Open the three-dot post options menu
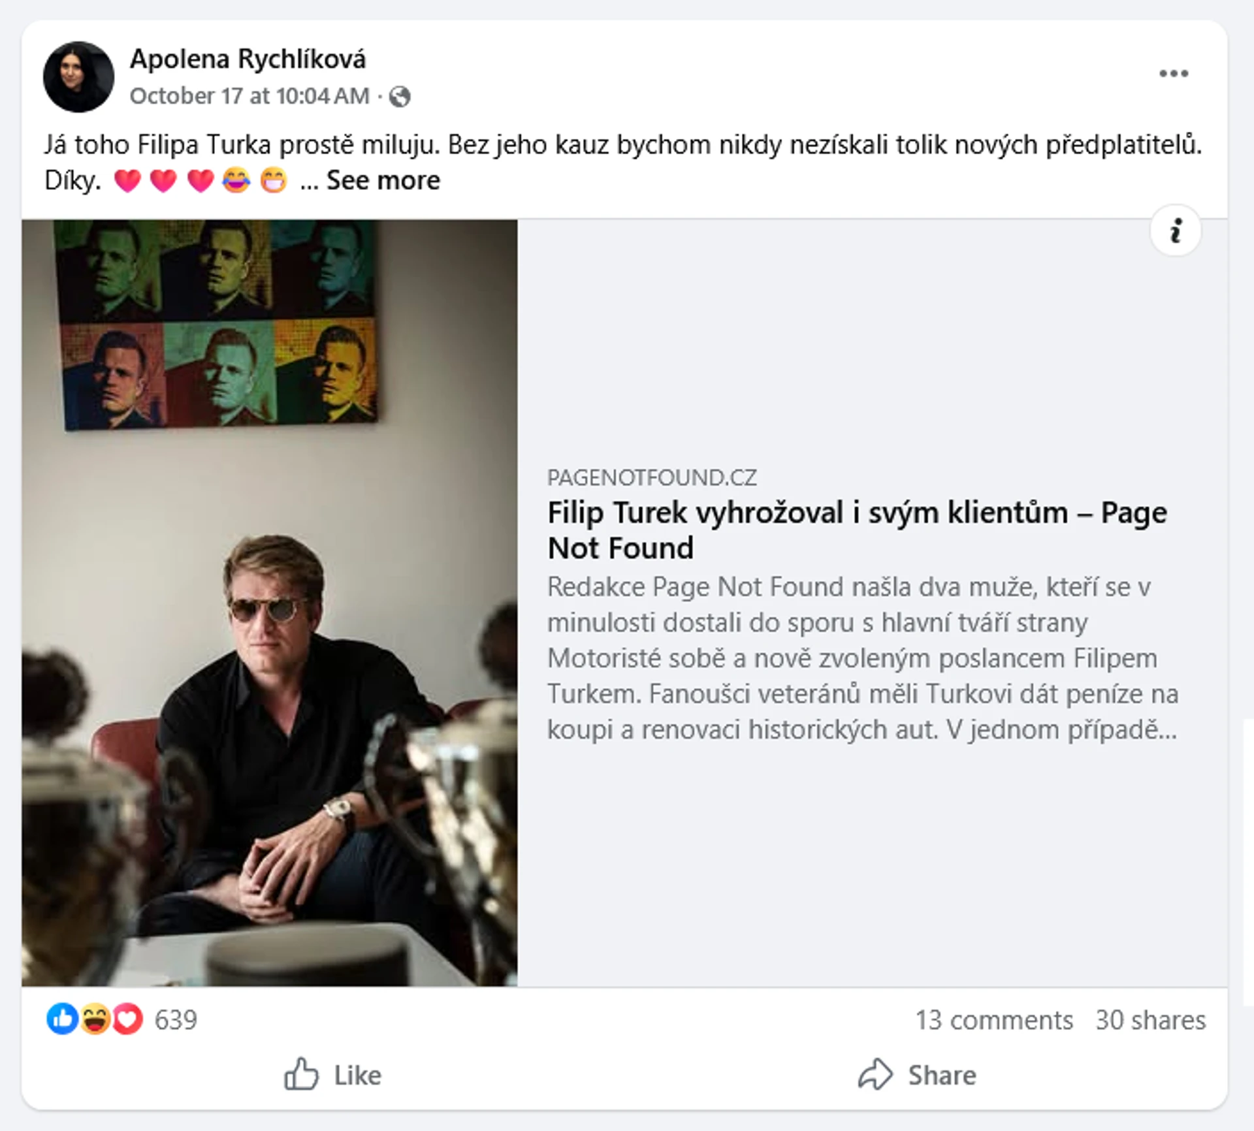Image resolution: width=1254 pixels, height=1131 pixels. click(x=1173, y=73)
